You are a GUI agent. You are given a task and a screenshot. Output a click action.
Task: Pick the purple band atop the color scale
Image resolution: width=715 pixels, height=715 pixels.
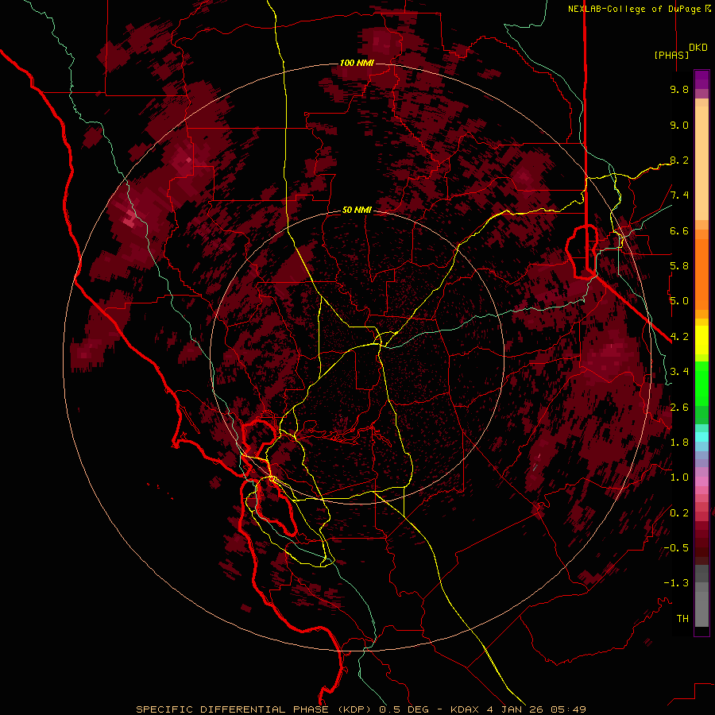point(701,79)
